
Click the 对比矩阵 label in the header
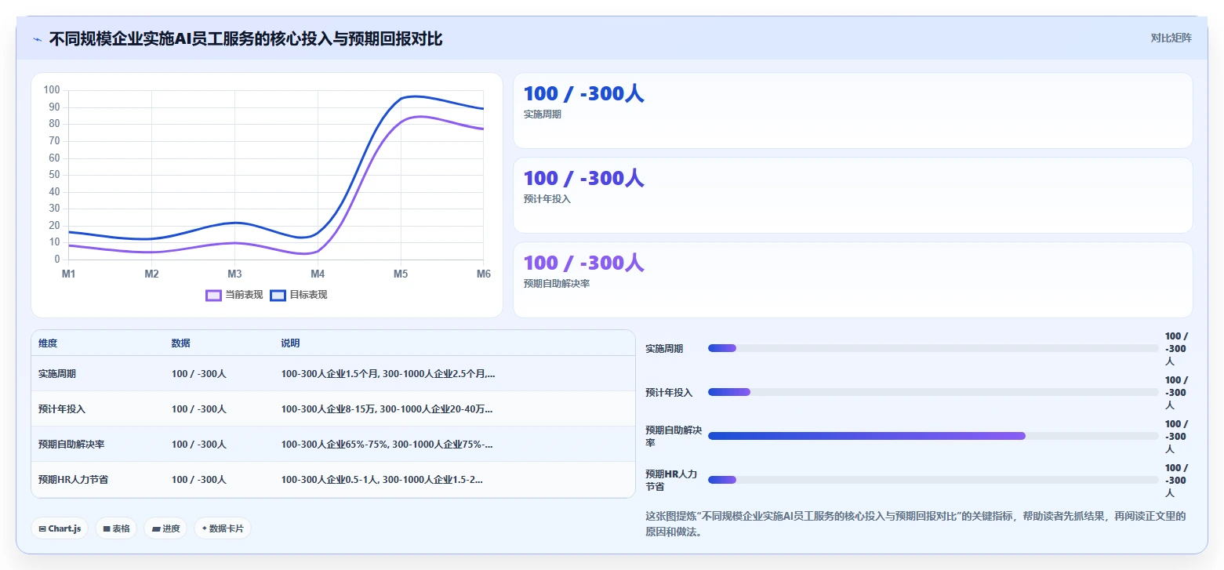(x=1171, y=38)
